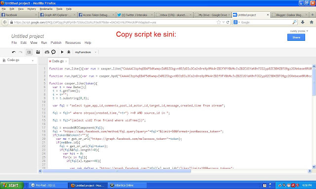Go back with browser back arrow
Viewport: 316px width, 189px height.
click(5, 22)
